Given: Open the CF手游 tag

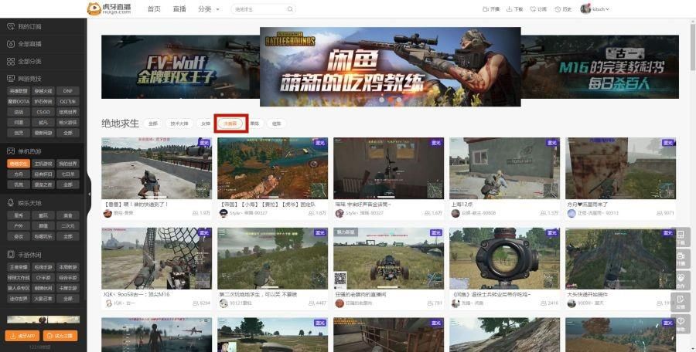Looking at the screenshot, I should (x=43, y=278).
